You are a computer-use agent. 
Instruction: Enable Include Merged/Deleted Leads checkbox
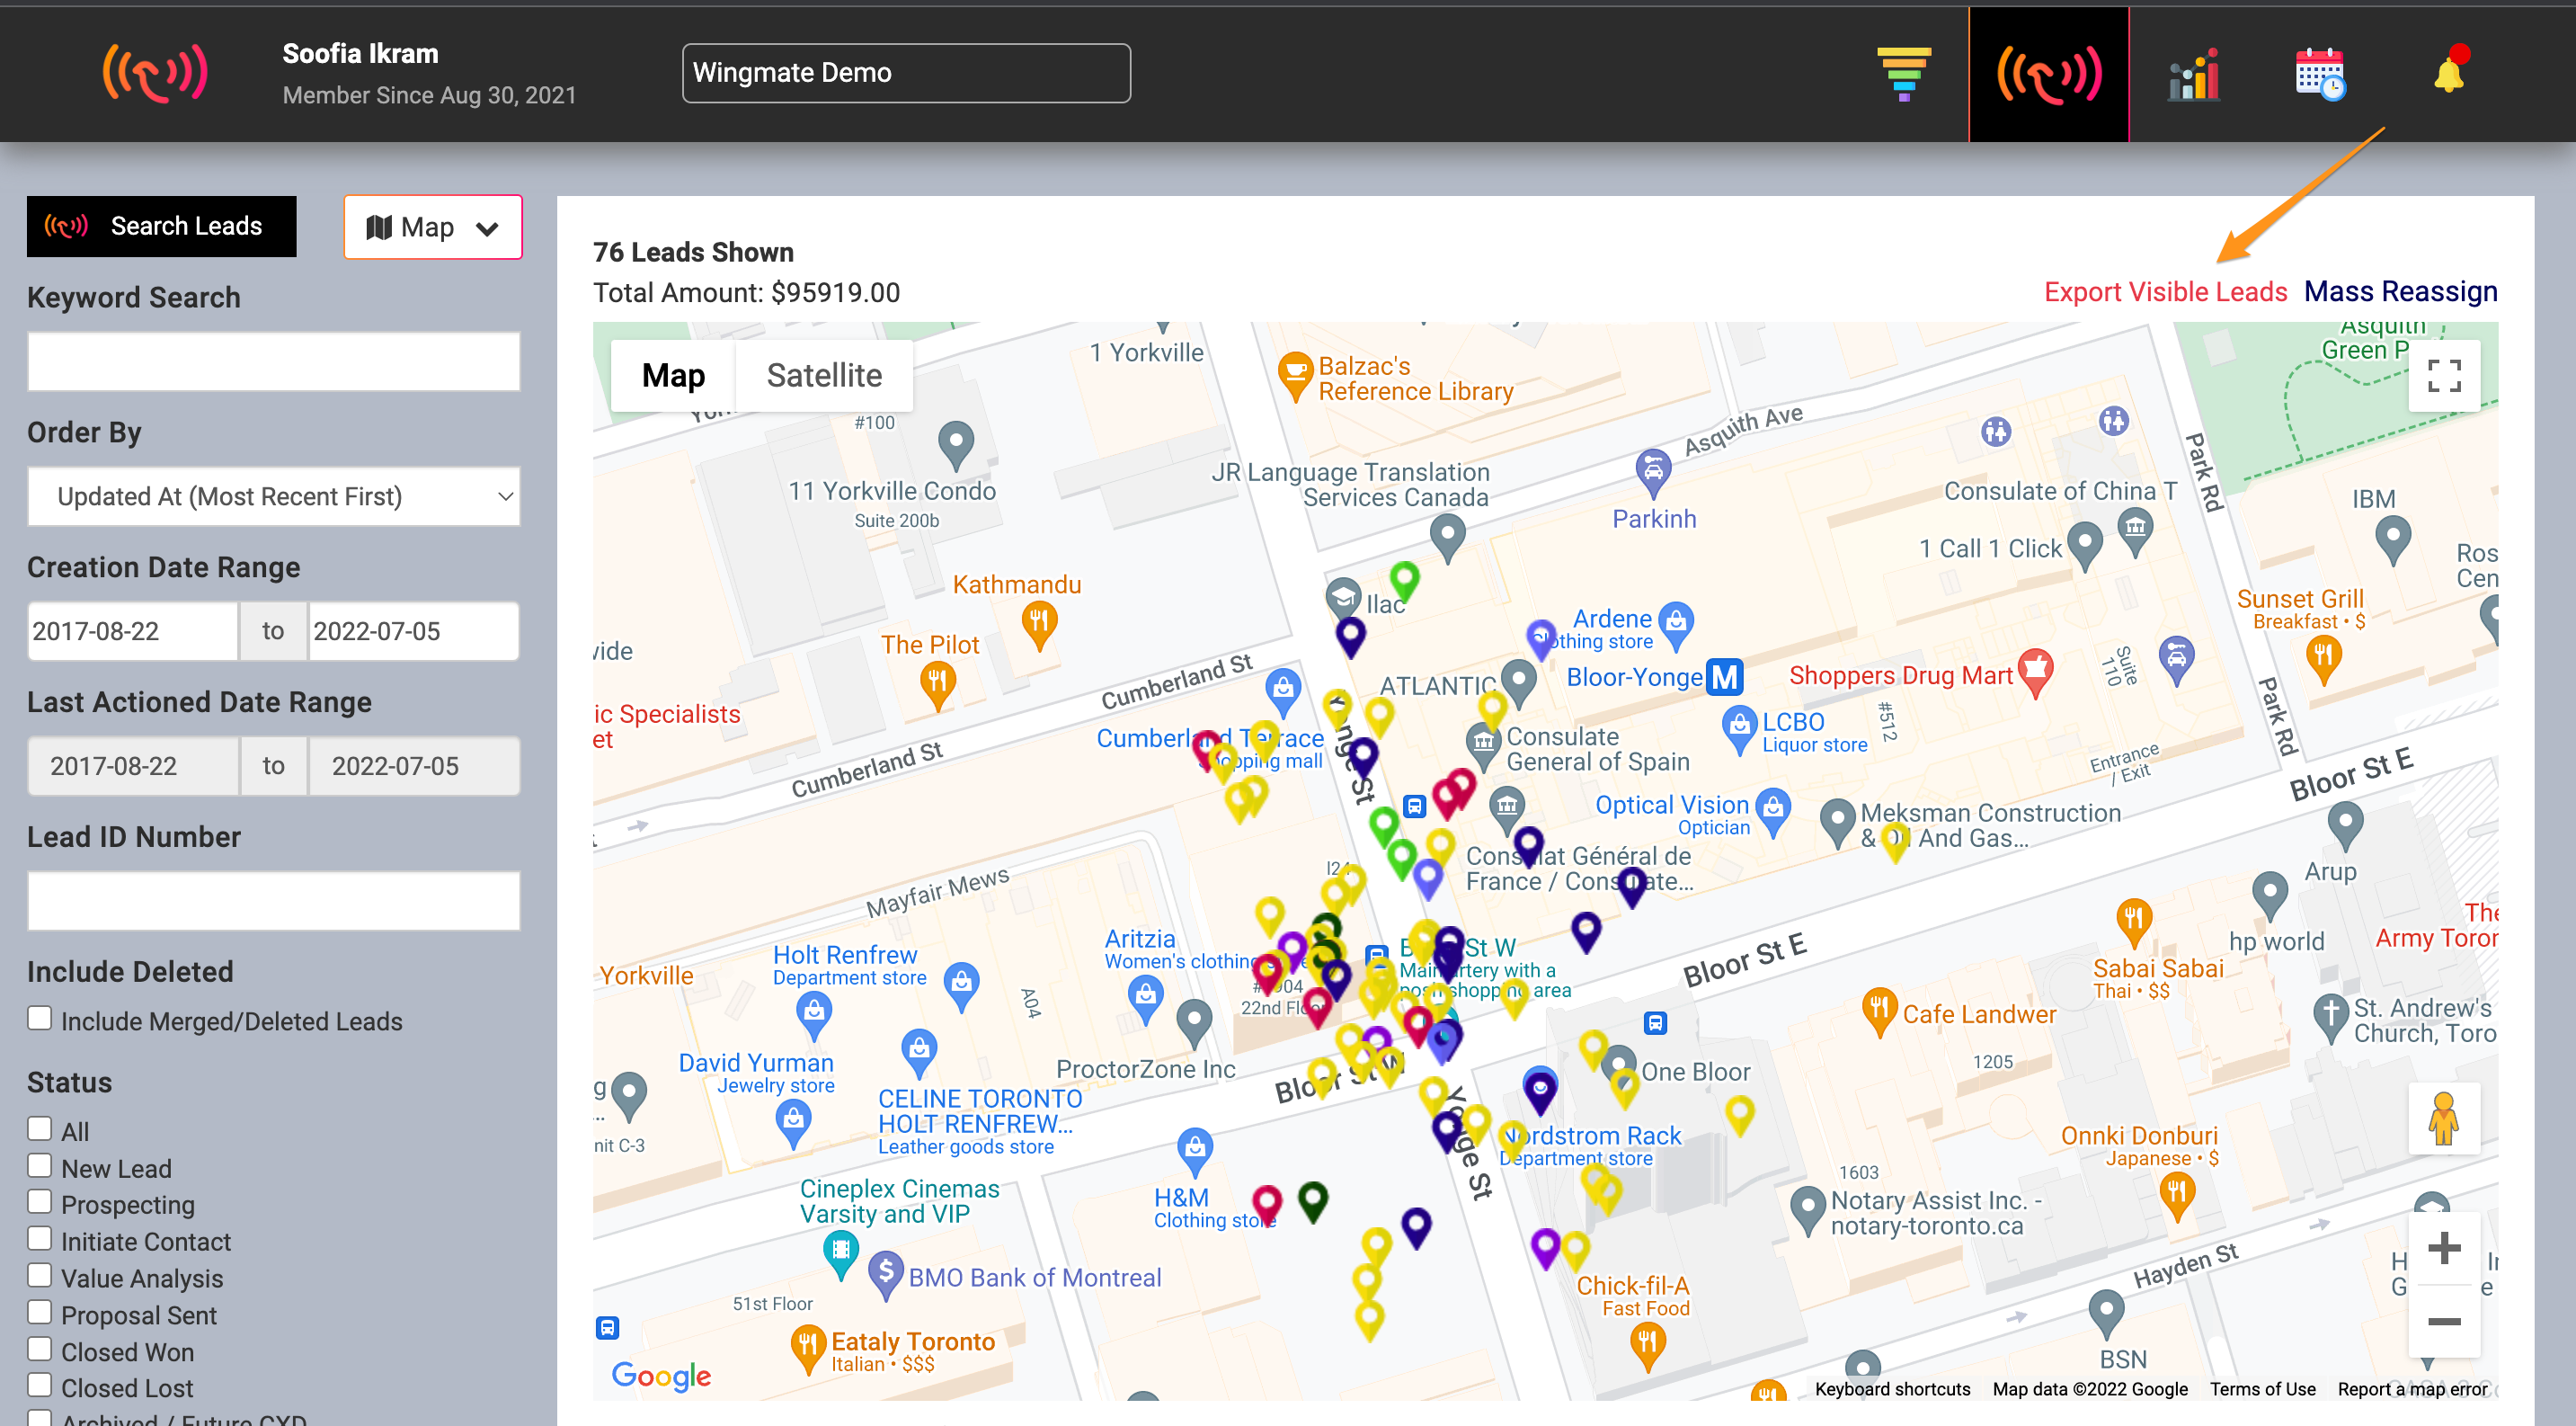coord(39,1018)
